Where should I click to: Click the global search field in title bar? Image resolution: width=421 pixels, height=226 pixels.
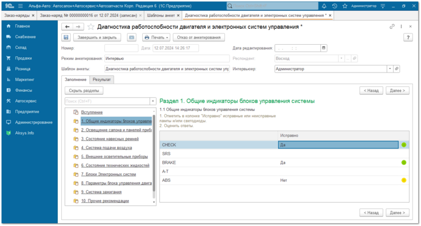click(272, 6)
